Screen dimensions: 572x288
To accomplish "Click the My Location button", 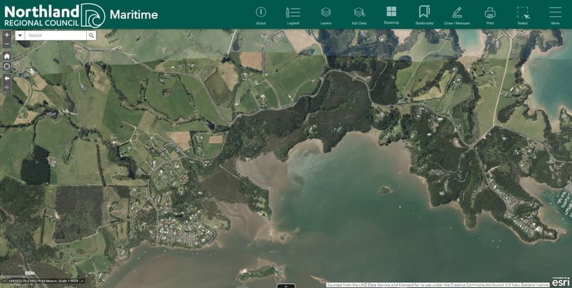I will (x=7, y=67).
